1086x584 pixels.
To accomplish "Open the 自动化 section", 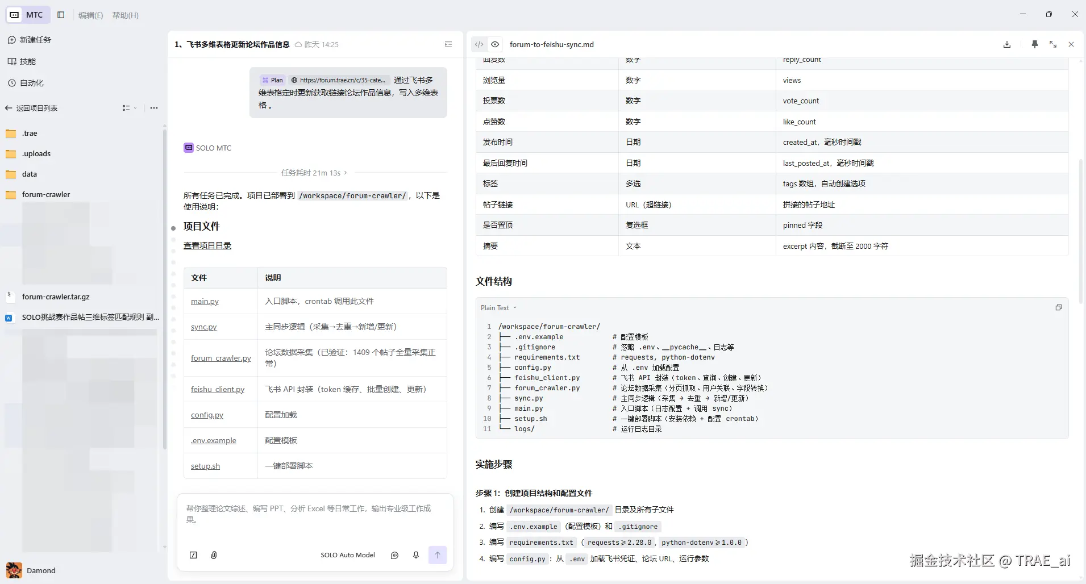I will (26, 83).
